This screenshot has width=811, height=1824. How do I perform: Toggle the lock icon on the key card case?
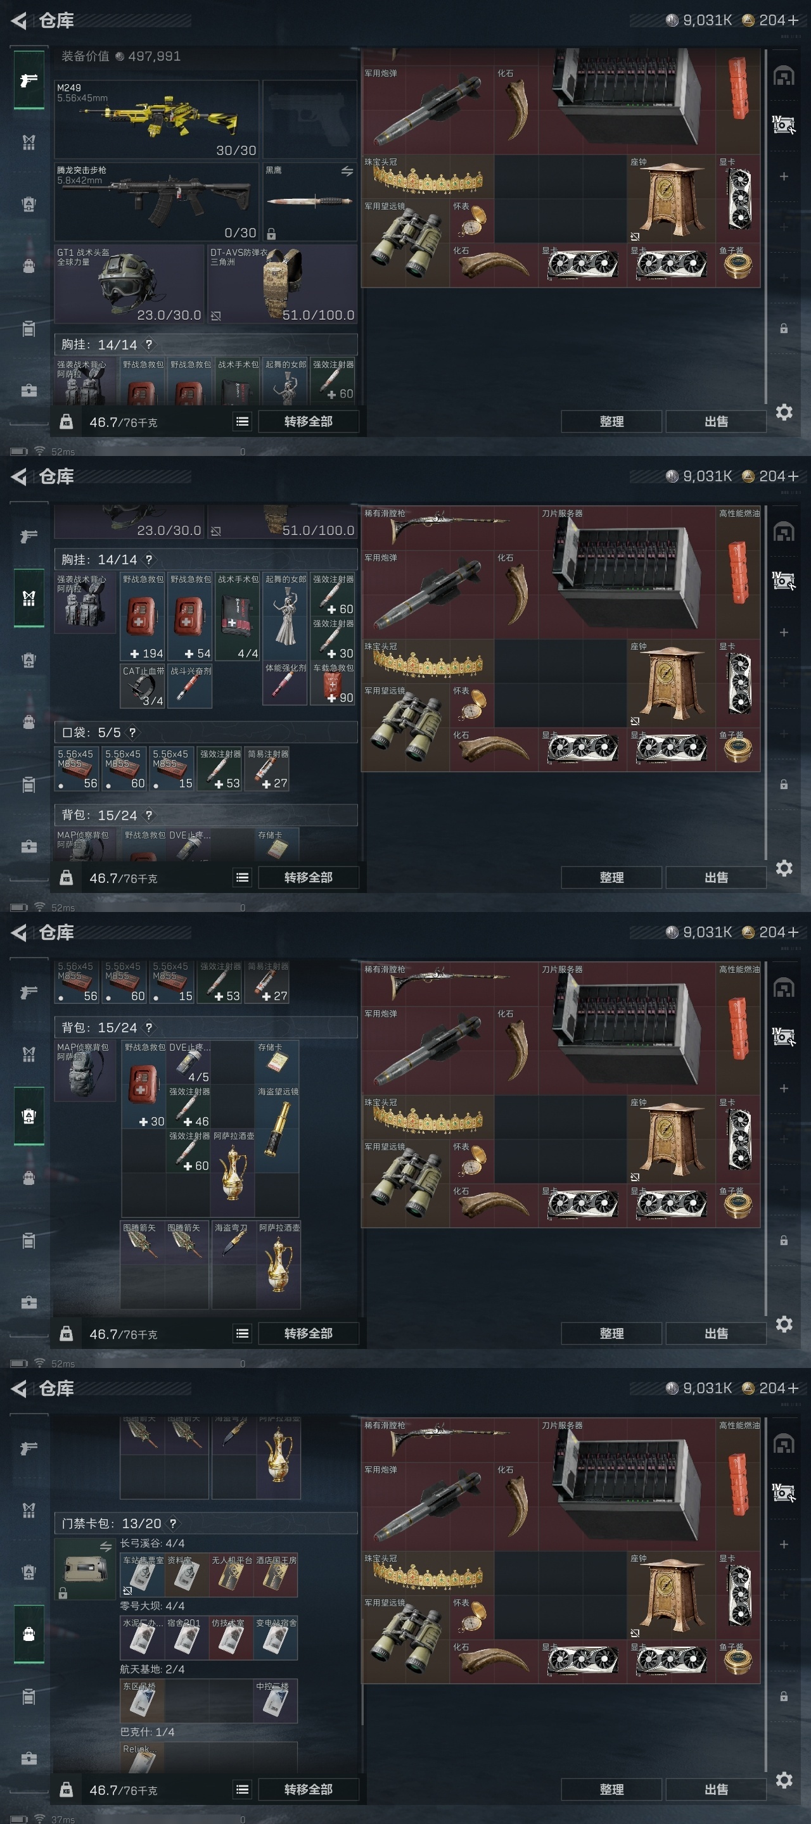pyautogui.click(x=63, y=1592)
